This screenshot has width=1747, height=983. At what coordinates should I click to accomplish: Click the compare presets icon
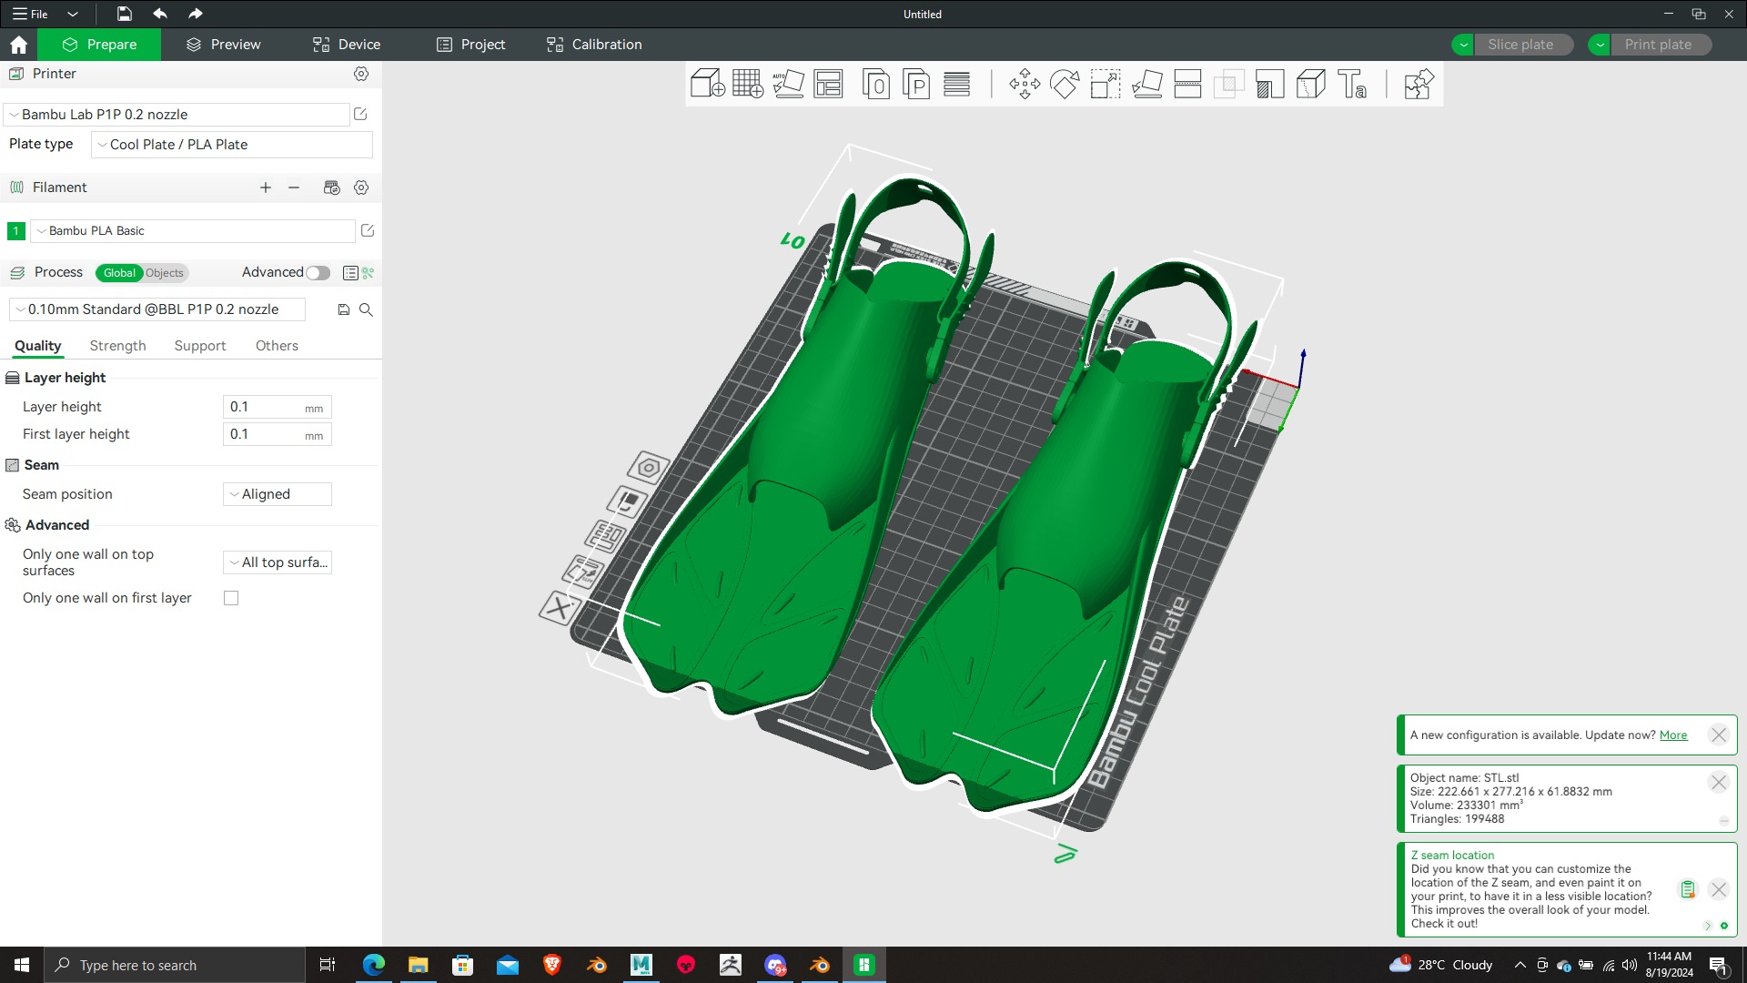tap(369, 272)
